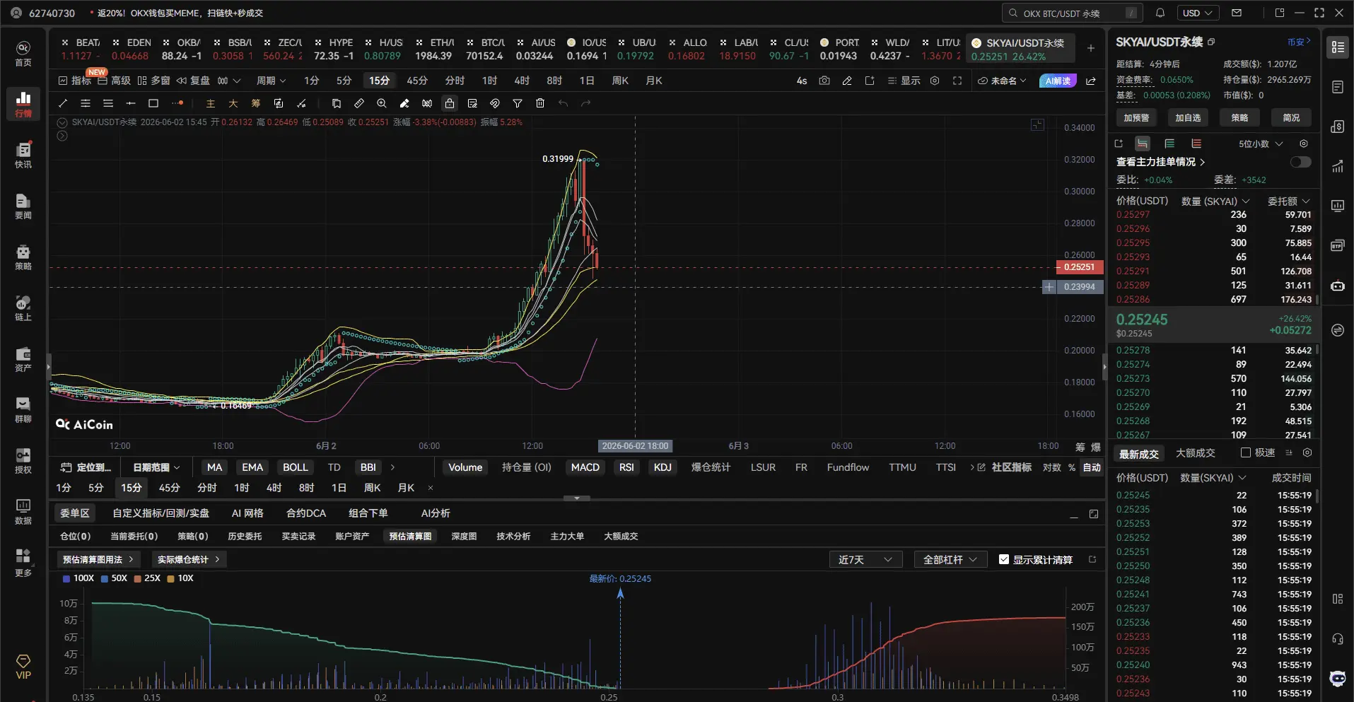1354x702 pixels.
Task: Toggle the MA indicator on the chart
Action: [215, 467]
